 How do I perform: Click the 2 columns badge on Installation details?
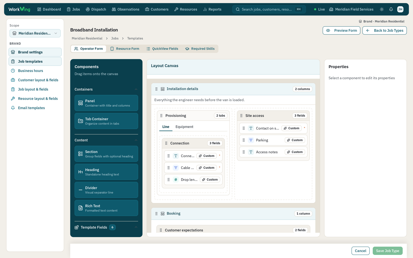click(303, 89)
